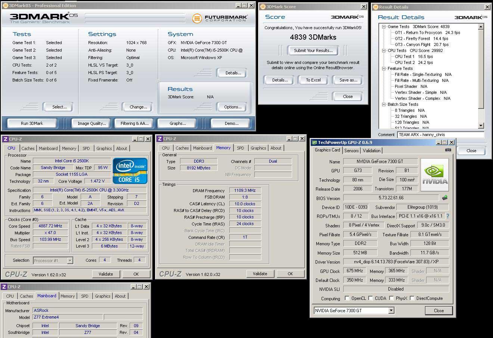
Task: Click the Options button under Results
Action: click(232, 107)
